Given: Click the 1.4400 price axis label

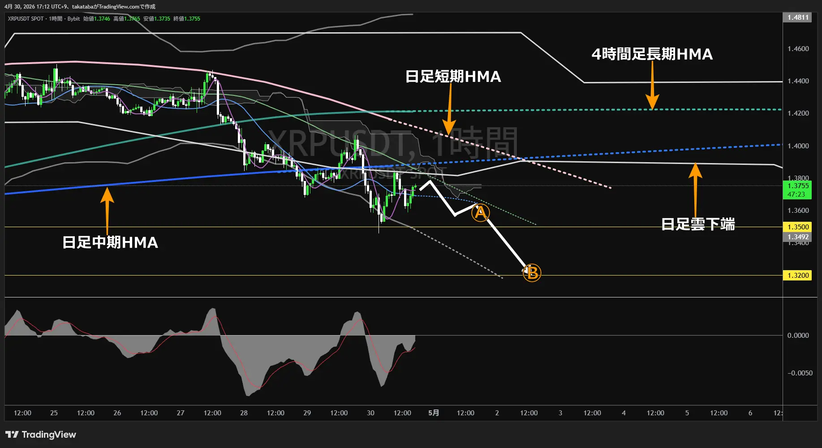Looking at the screenshot, I should pos(798,81).
